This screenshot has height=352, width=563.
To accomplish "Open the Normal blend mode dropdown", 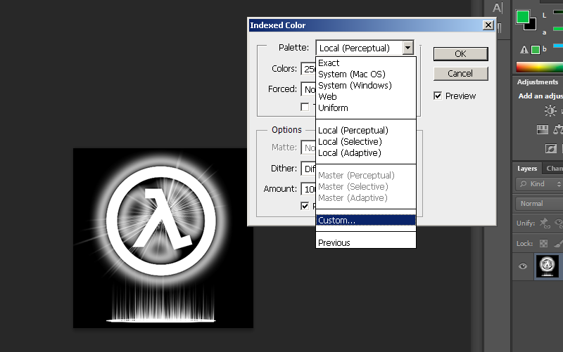I will [539, 204].
